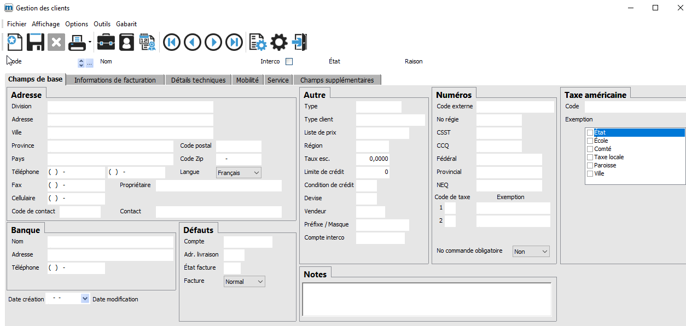This screenshot has height=326, width=686.
Task: Create a new client record icon
Action: [15, 42]
